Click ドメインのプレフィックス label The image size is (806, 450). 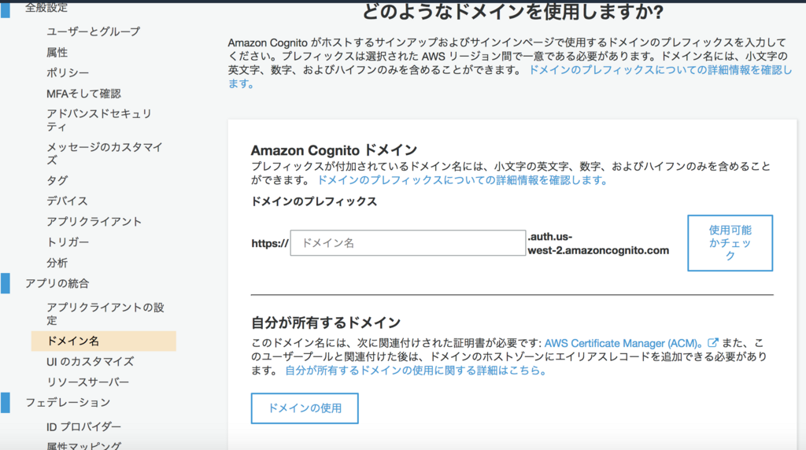(x=313, y=201)
